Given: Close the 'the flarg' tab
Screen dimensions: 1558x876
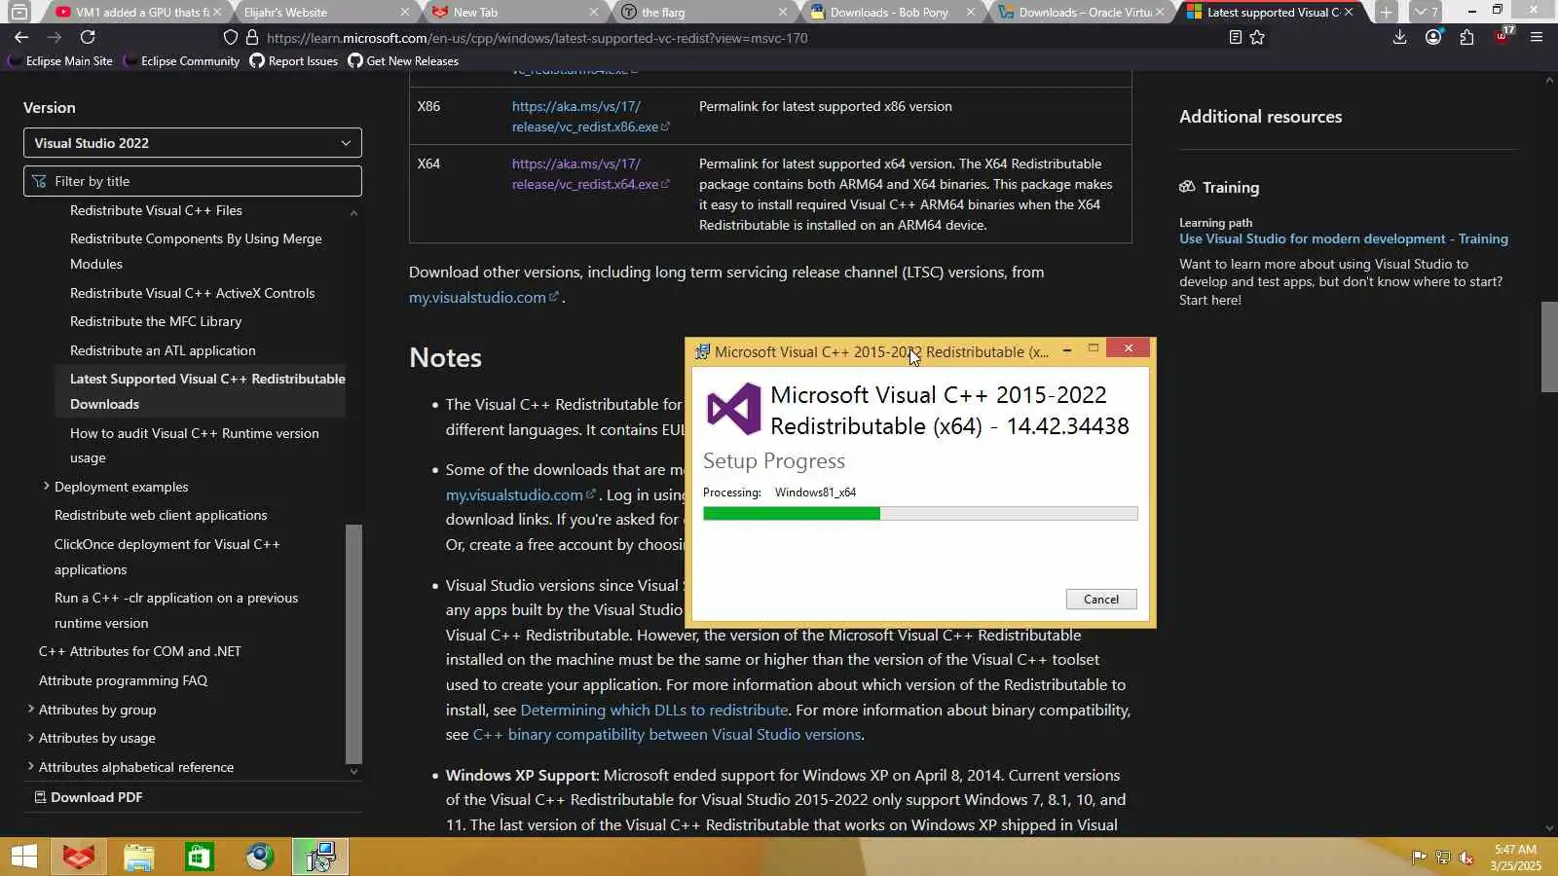Looking at the screenshot, I should click(783, 13).
